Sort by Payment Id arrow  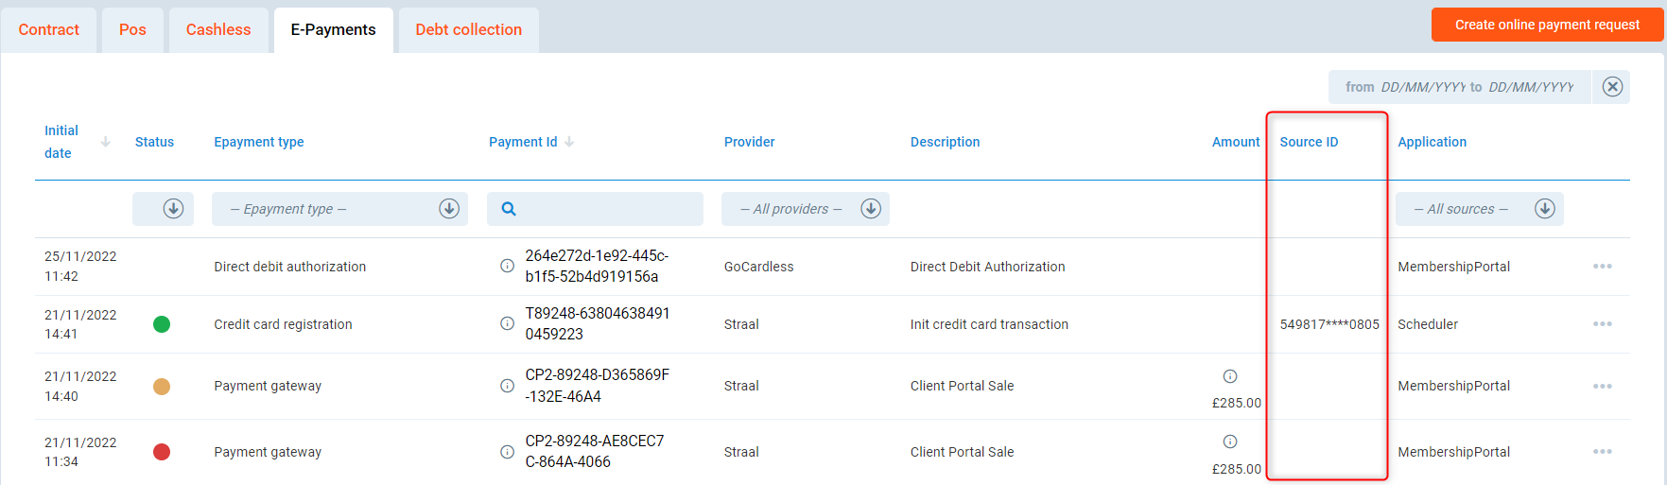[569, 142]
